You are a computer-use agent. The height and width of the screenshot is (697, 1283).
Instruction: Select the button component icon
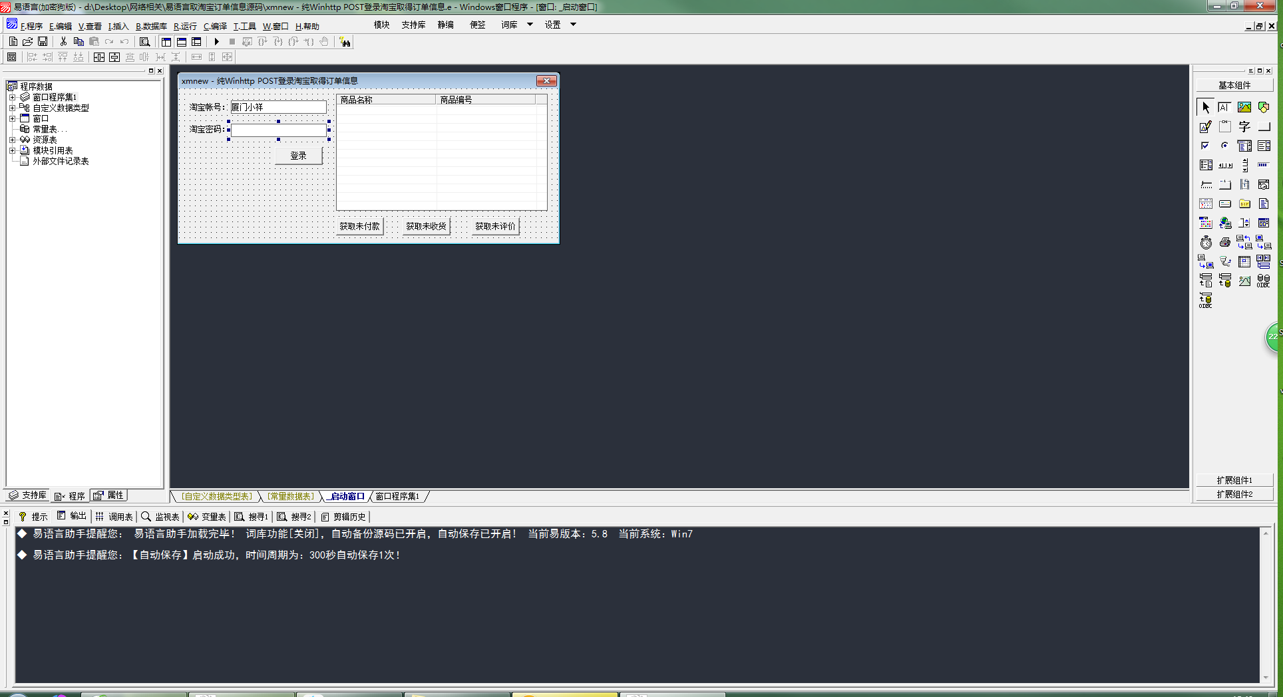1264,126
